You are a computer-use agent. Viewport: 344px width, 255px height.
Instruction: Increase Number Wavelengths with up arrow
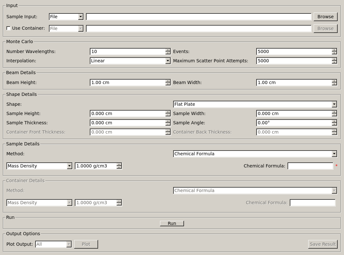[168, 50]
